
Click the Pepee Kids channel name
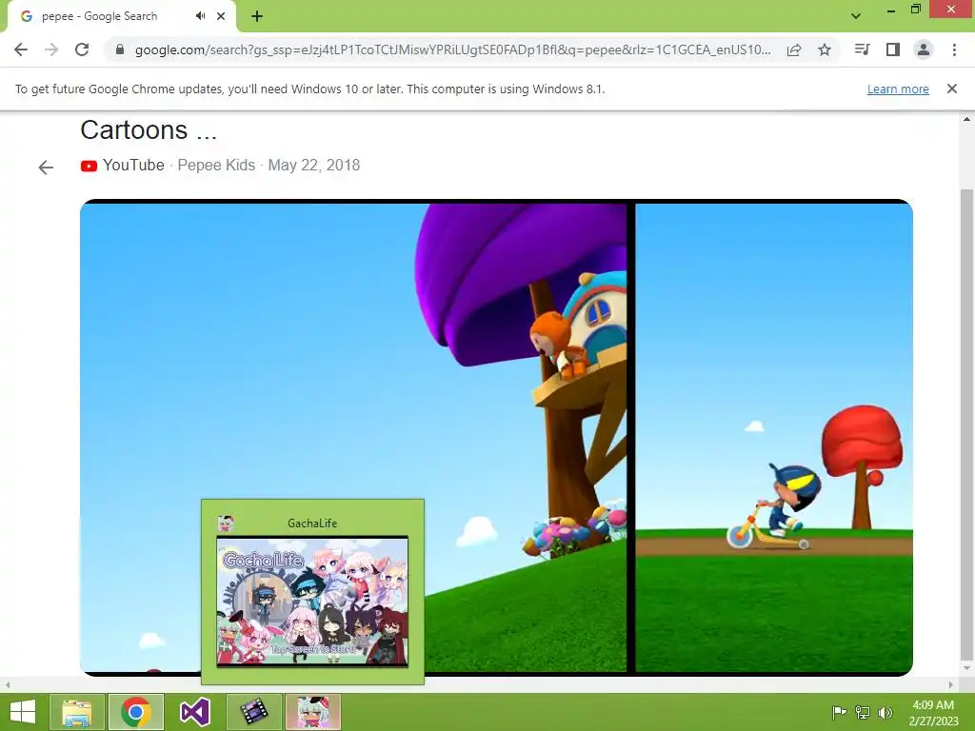tap(216, 166)
